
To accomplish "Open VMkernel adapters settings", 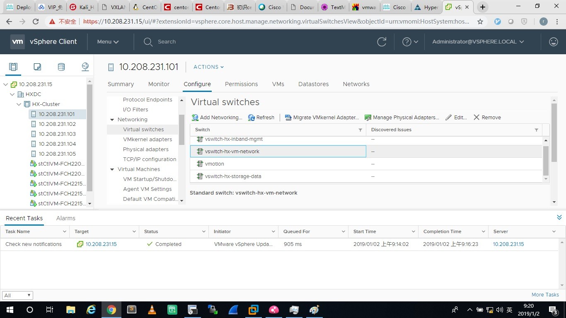I will pos(148,139).
